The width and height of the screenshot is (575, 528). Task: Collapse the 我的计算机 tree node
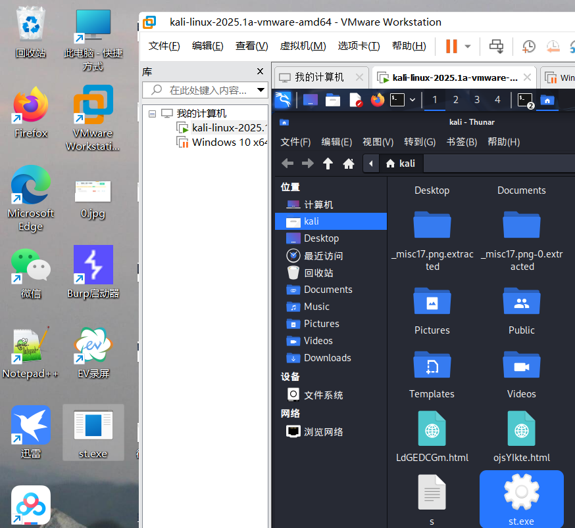click(152, 114)
